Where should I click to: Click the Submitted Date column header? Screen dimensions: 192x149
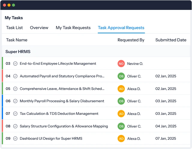[171, 40]
